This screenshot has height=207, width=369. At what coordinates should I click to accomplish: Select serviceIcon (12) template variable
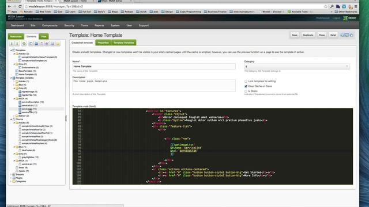point(29,106)
